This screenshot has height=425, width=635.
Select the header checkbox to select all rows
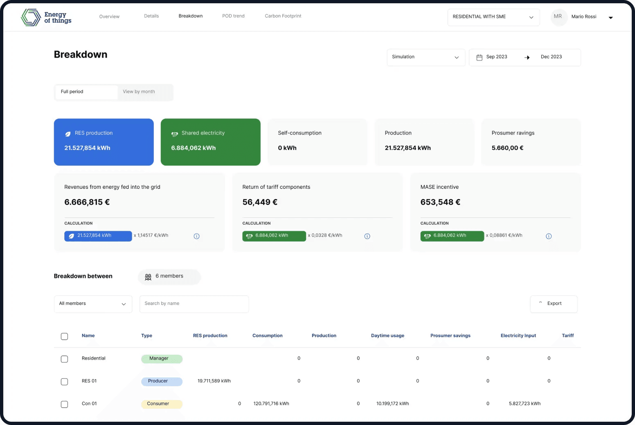point(64,336)
